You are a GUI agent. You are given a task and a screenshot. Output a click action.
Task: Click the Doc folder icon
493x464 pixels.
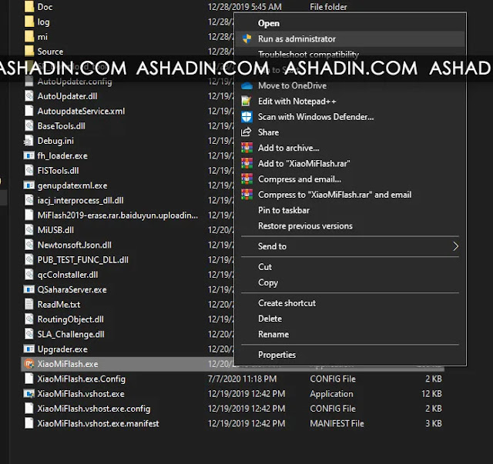click(29, 7)
